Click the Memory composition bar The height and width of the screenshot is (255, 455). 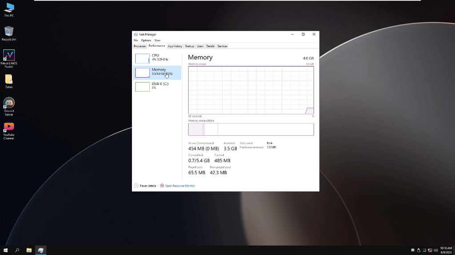251,129
